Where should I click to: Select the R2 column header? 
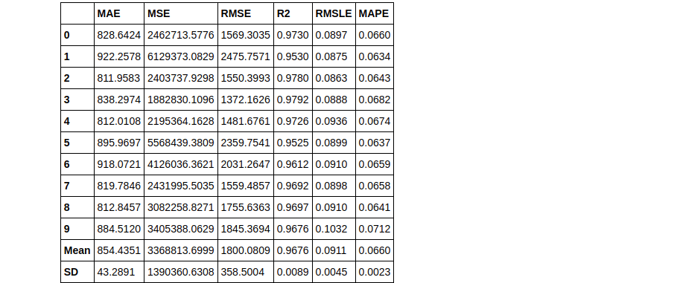(x=283, y=14)
